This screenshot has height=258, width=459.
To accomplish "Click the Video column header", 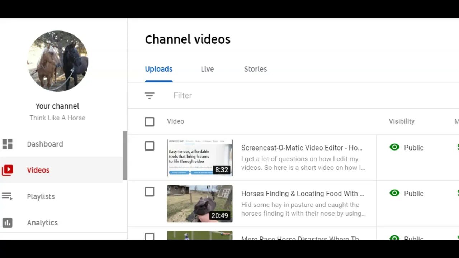I will [175, 121].
